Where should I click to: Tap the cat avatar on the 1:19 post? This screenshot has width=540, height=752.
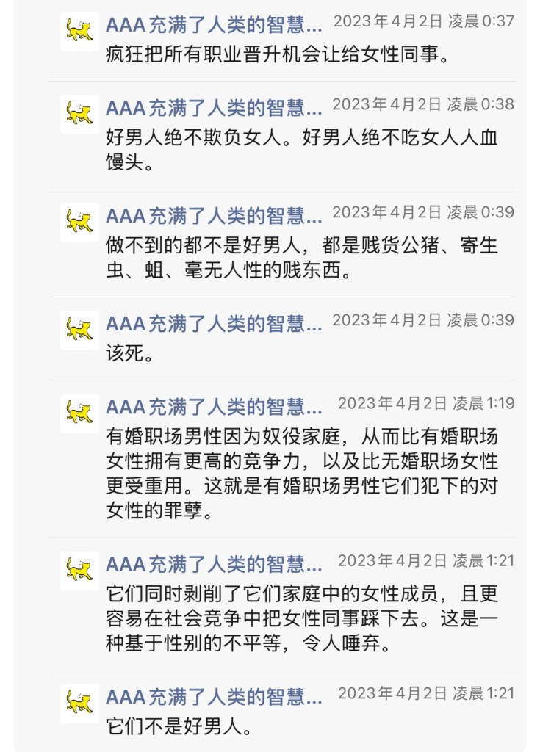(x=79, y=413)
